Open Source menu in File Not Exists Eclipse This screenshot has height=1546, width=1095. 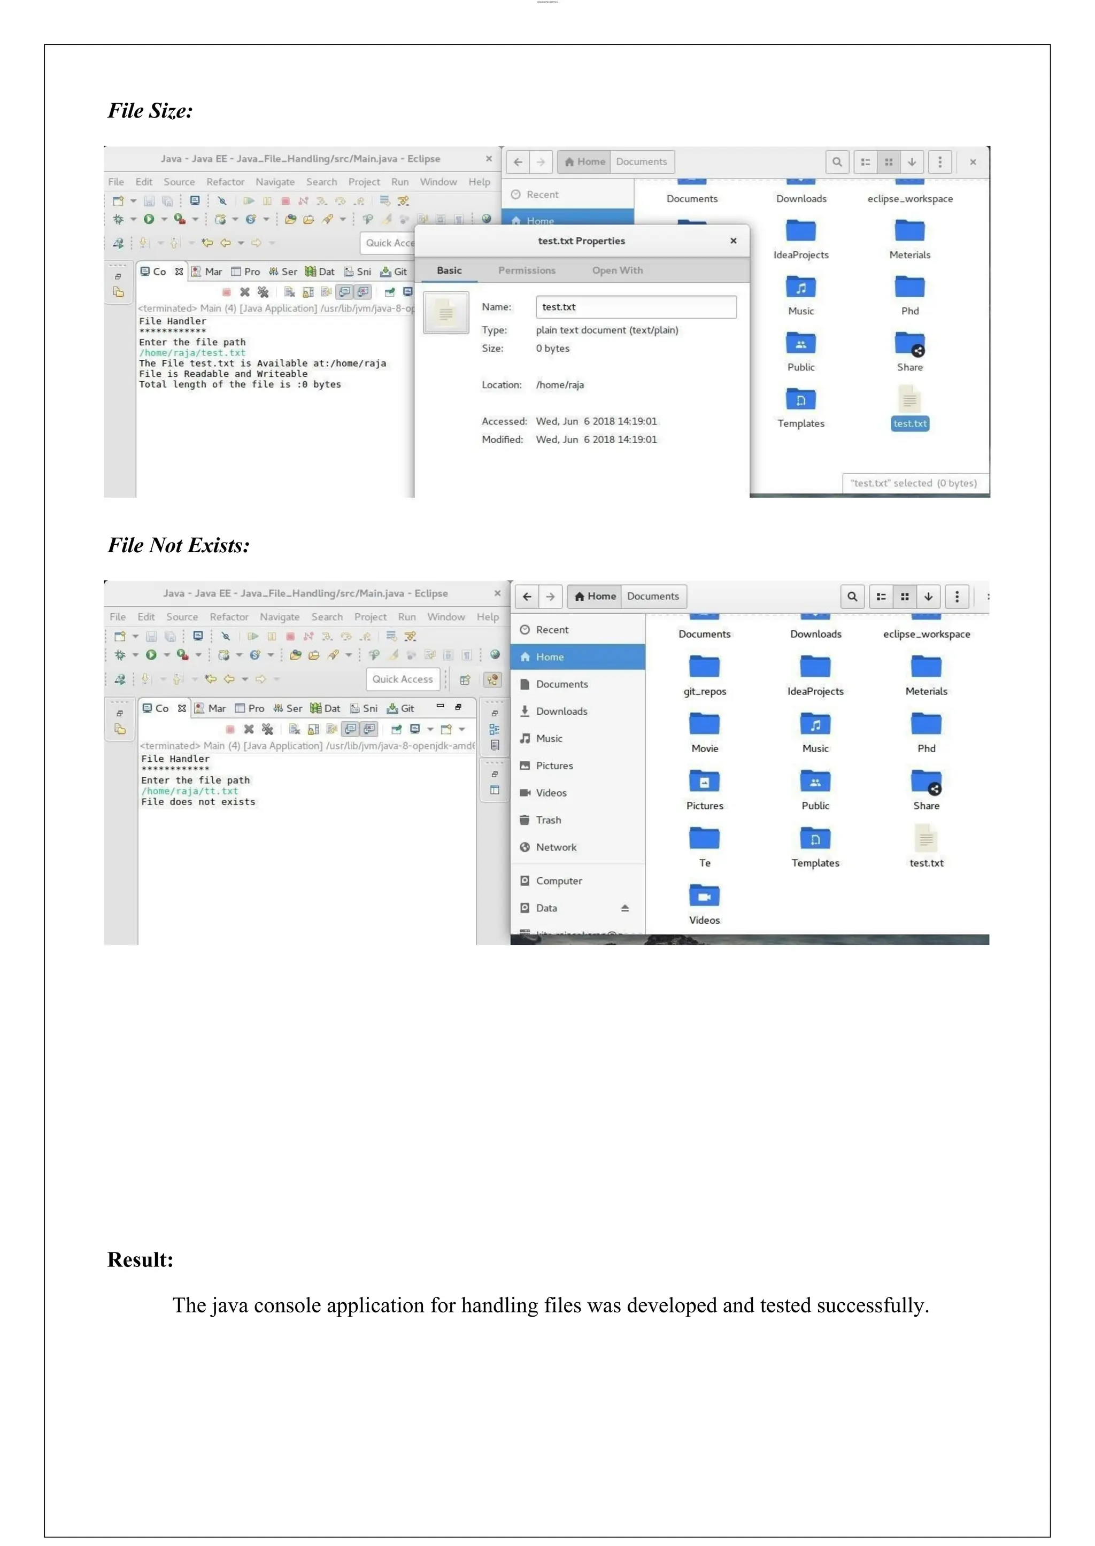(x=182, y=617)
